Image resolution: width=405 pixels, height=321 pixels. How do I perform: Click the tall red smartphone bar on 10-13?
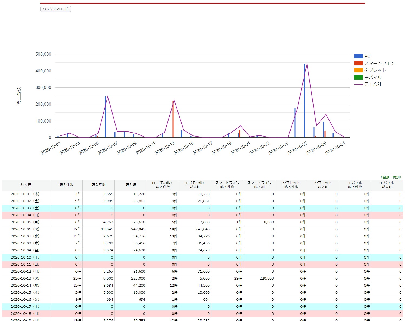[173, 119]
